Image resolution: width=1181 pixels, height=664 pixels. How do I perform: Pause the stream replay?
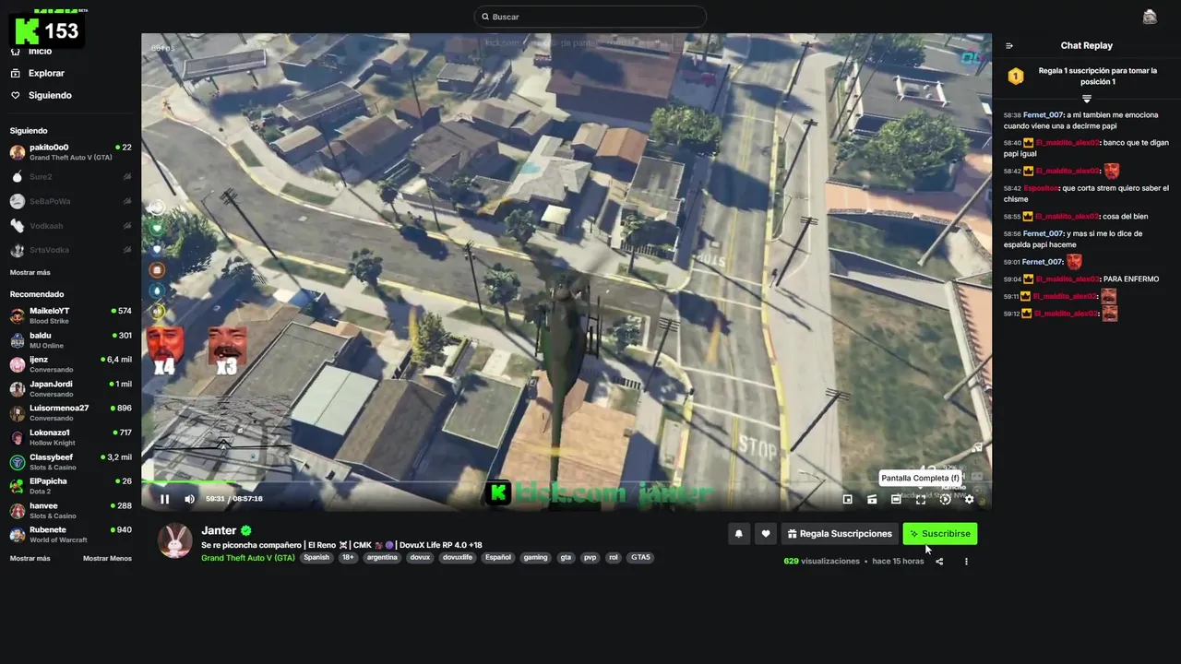click(x=164, y=499)
